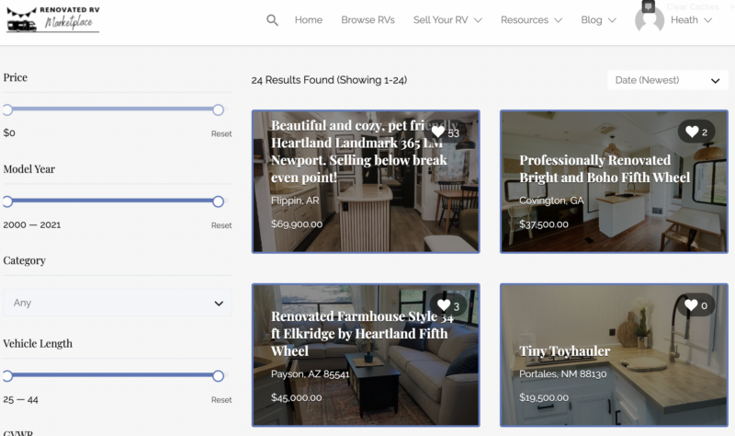
Task: Expand the Resources menu
Action: [531, 20]
